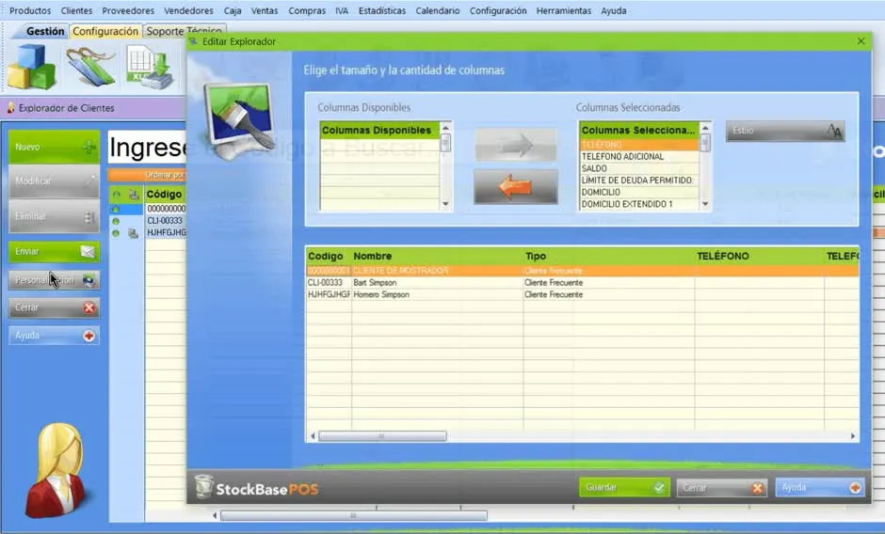Click the Codigo column header in preview

329,256
